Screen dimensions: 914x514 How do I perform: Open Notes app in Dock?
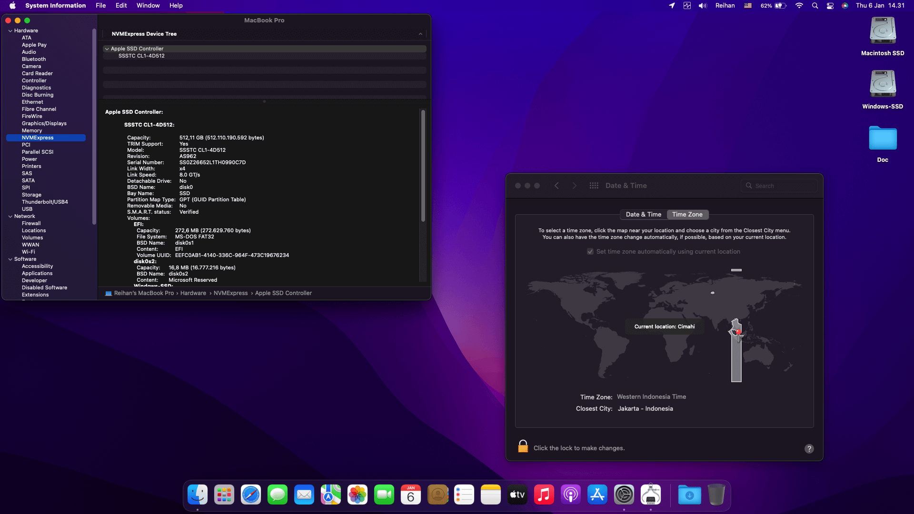click(x=491, y=495)
